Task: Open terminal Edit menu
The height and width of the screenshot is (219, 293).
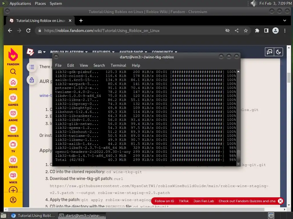Action: click(x=71, y=65)
